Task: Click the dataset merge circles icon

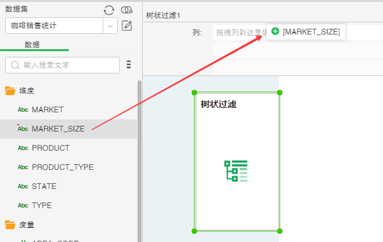Action: 127,10
